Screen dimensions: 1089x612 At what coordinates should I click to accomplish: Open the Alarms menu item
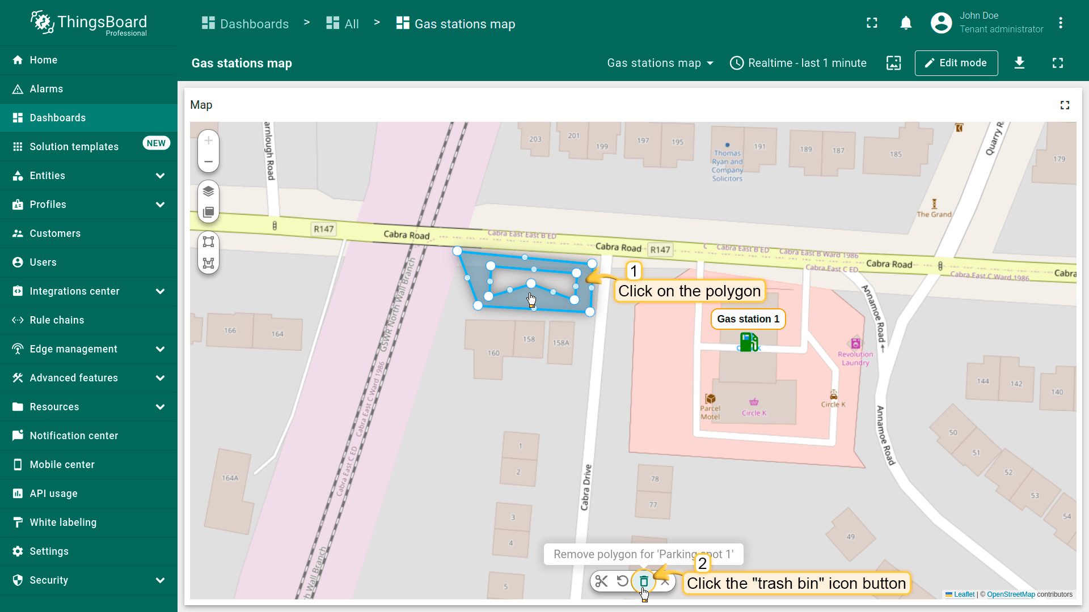[x=47, y=89]
